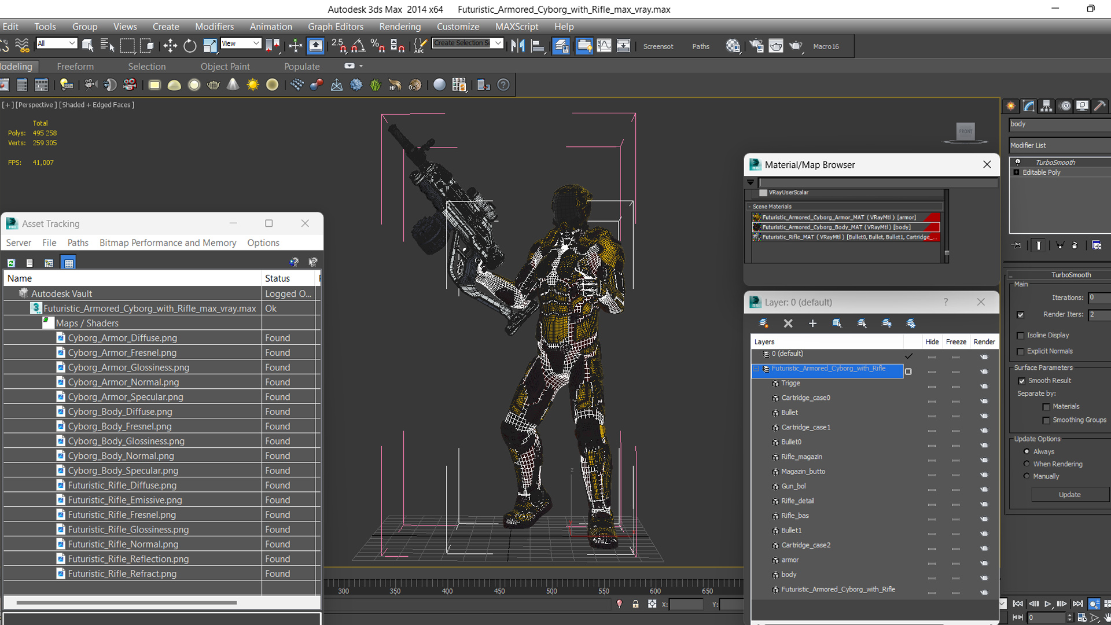The width and height of the screenshot is (1111, 625).
Task: Open the Curve Editor icon
Action: (604, 46)
